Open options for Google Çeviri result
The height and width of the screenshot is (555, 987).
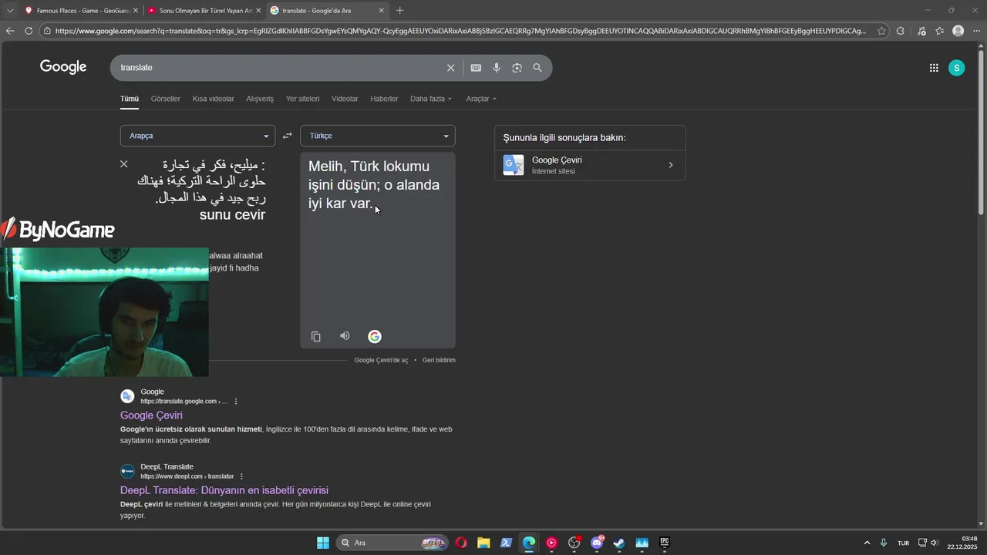pos(236,402)
